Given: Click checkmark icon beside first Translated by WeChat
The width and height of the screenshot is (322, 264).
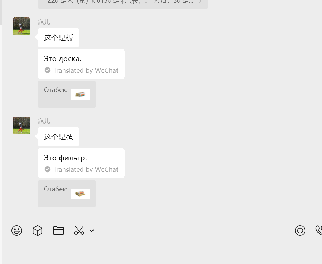Looking at the screenshot, I should [x=47, y=70].
